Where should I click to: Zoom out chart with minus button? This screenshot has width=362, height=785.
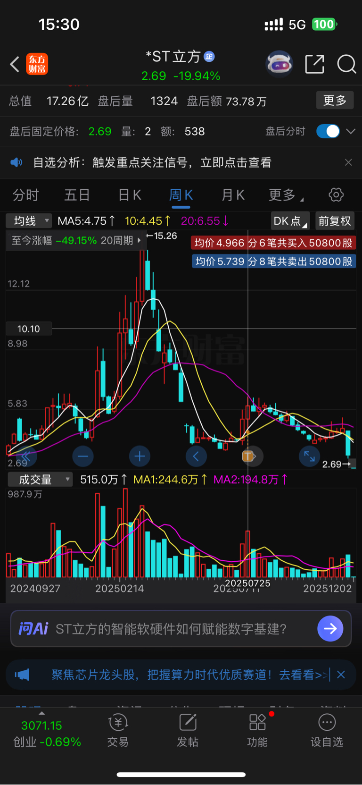tap(83, 456)
